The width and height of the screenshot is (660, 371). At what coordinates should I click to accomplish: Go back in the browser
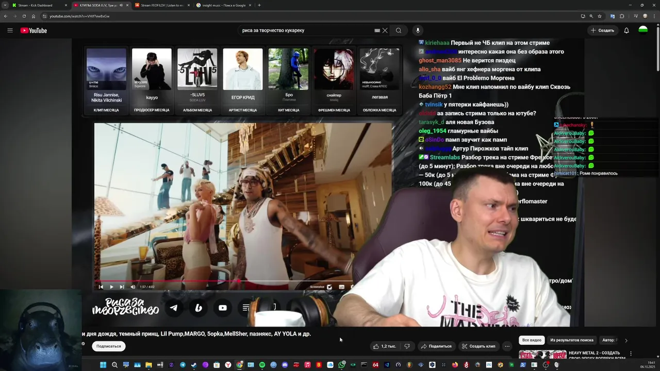pyautogui.click(x=6, y=16)
